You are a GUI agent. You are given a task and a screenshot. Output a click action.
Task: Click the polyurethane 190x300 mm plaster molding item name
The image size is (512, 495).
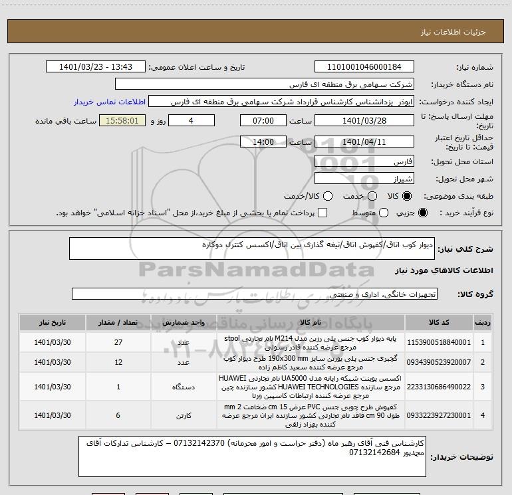point(311,363)
